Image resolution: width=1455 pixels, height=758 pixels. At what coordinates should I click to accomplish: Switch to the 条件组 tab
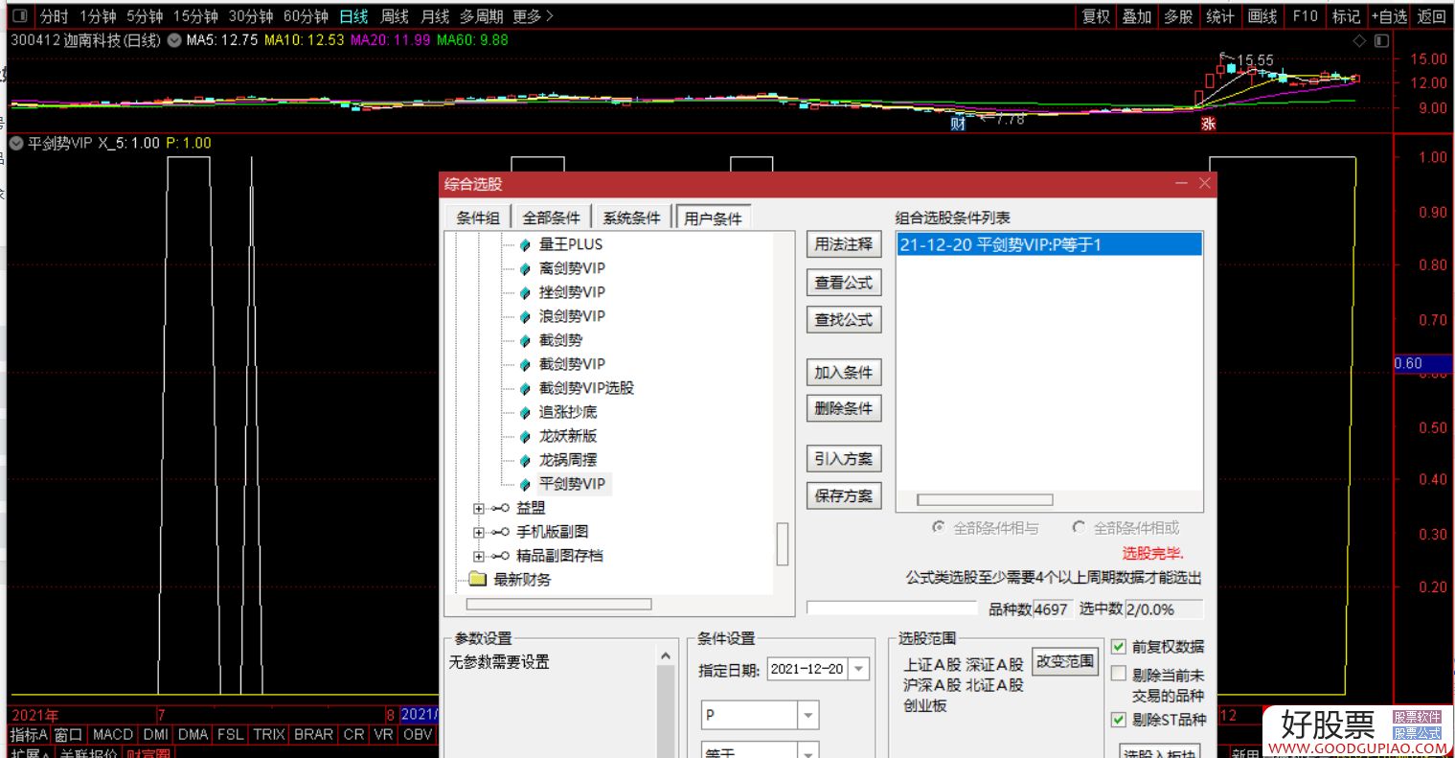point(478,218)
